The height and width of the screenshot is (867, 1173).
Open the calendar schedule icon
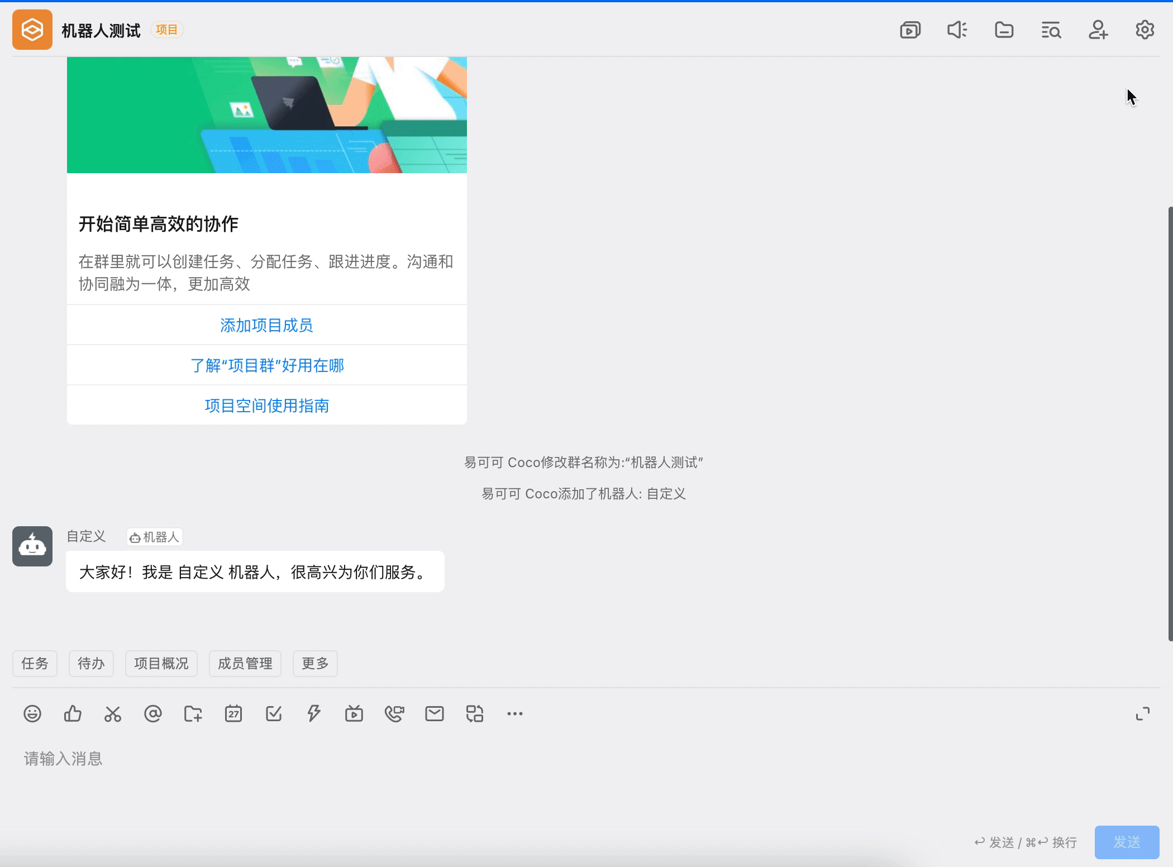233,713
